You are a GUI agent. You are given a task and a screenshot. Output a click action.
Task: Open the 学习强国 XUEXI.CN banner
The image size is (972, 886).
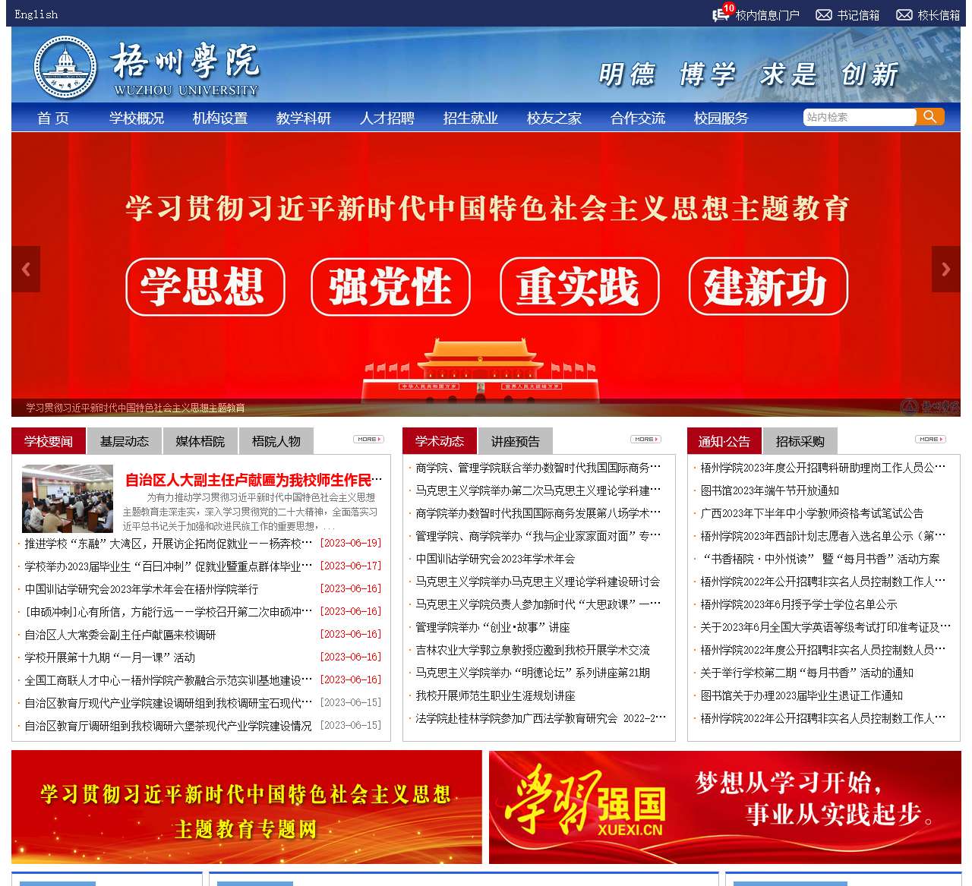724,807
